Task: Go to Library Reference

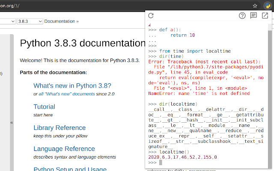Action: [60, 128]
